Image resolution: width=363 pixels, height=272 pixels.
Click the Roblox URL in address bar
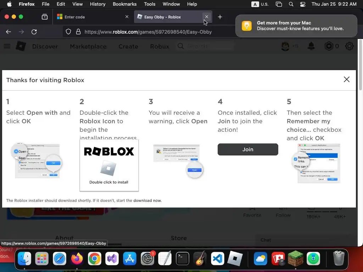coord(148,32)
